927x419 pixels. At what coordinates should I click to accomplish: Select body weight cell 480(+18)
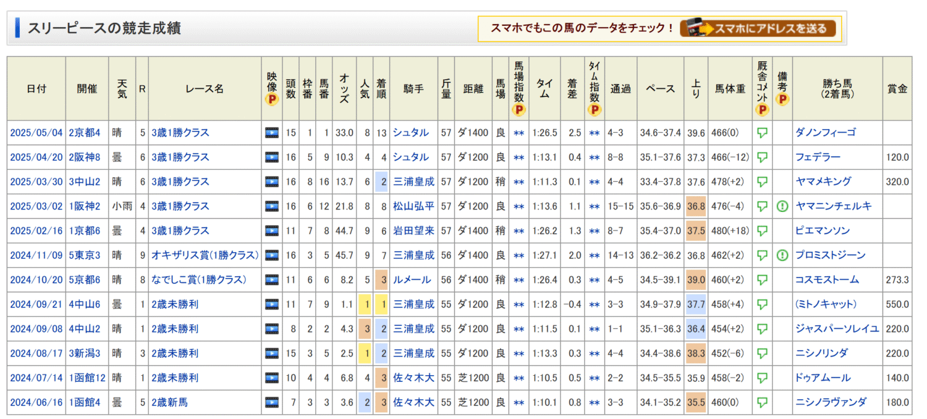730,231
